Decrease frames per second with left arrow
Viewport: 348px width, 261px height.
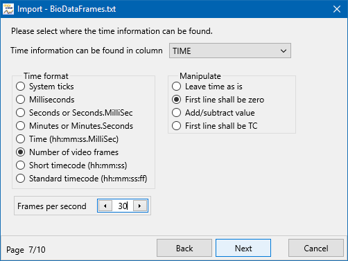pyautogui.click(x=105, y=206)
